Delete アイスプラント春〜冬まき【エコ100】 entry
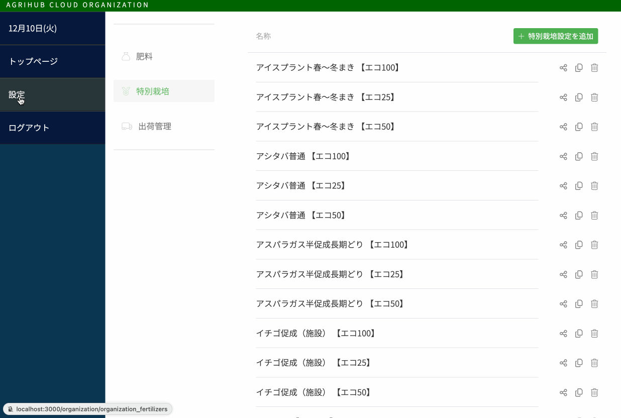The height and width of the screenshot is (418, 621). coord(594,68)
